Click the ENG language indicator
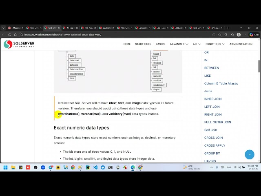 [x=229, y=167]
